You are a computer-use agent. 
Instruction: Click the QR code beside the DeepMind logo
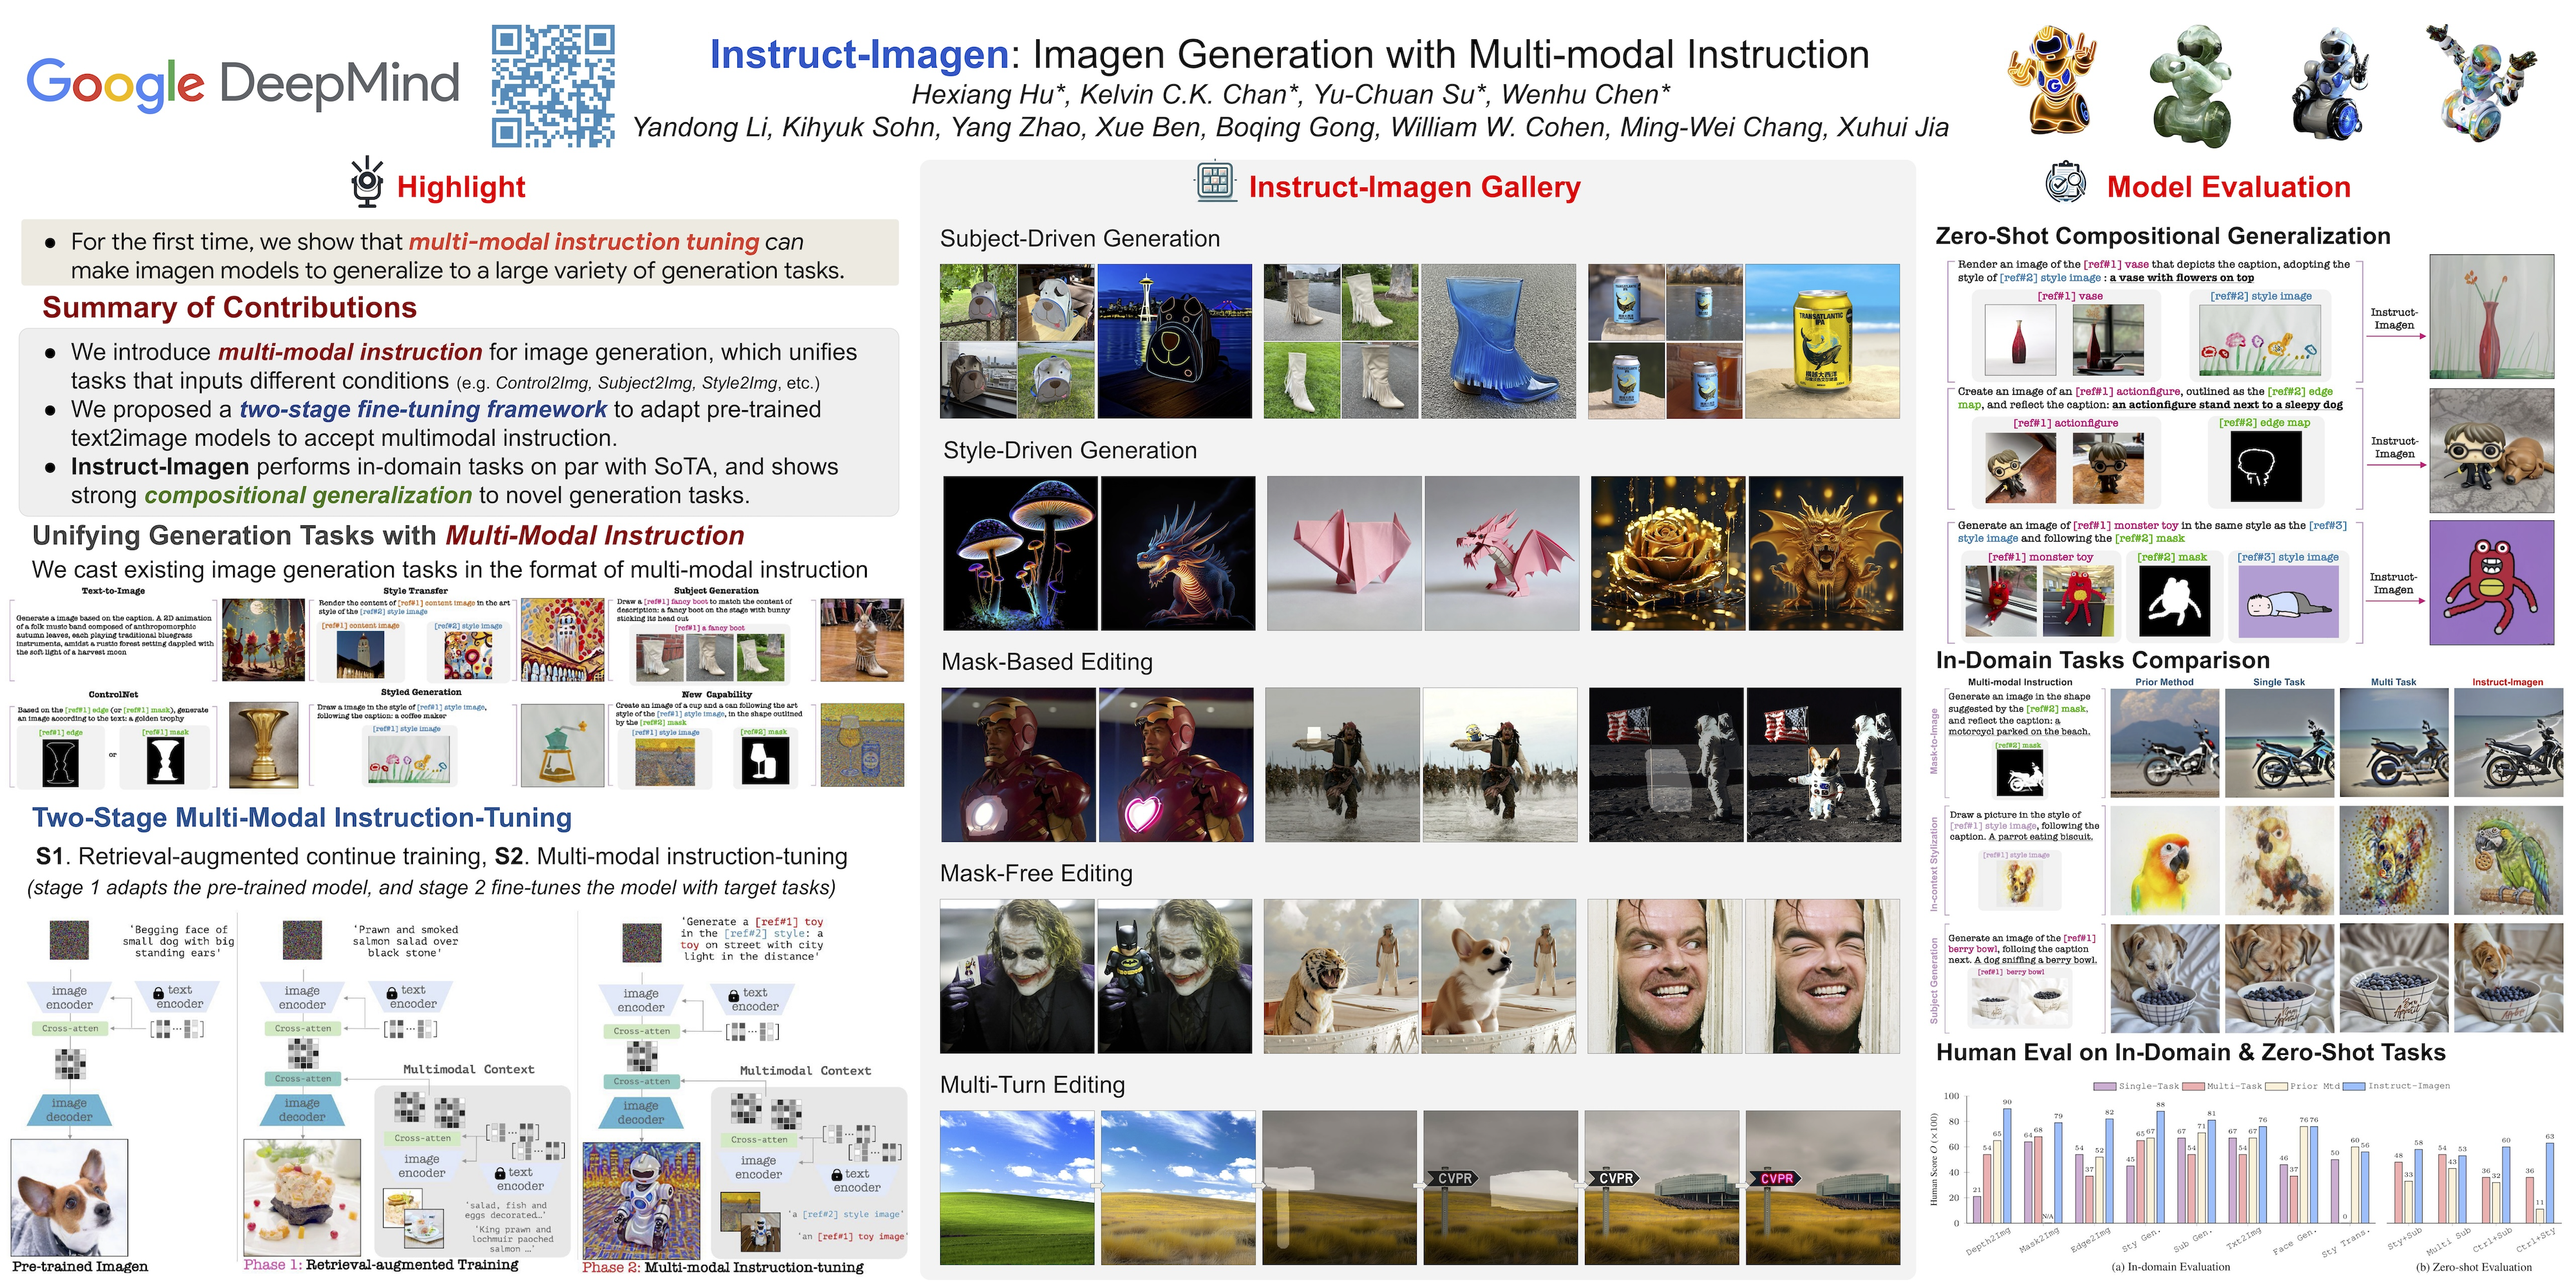click(x=553, y=86)
